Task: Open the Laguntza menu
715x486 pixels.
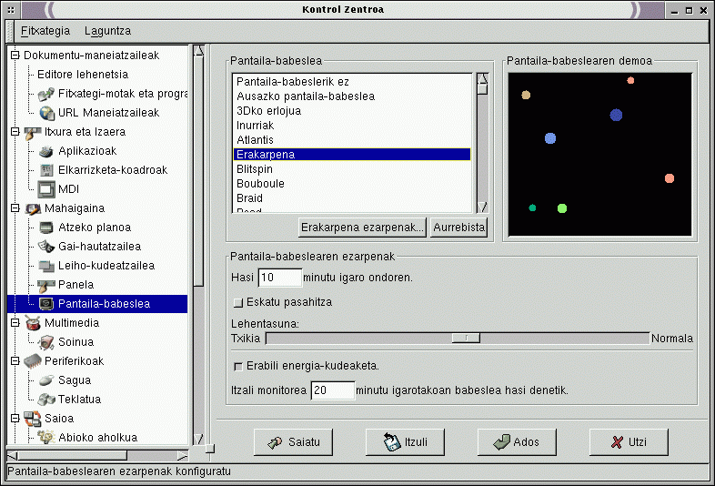Action: [107, 31]
